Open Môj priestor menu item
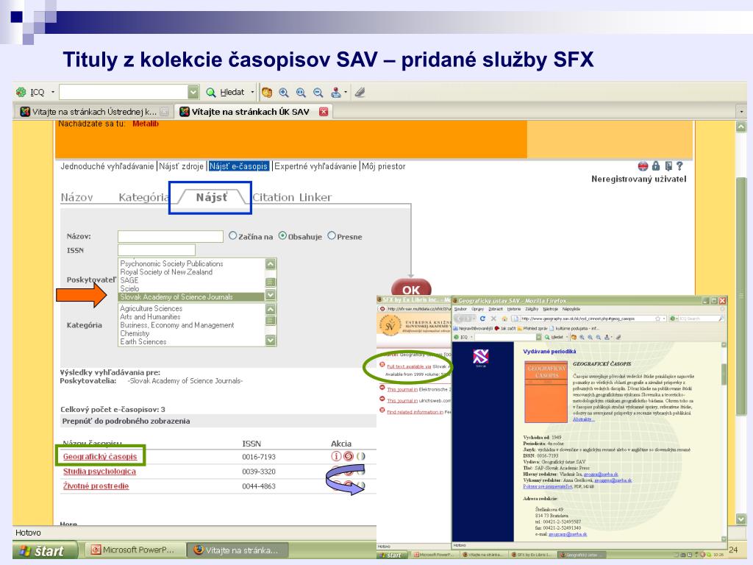Viewport: 753px width, 565px height. click(384, 166)
